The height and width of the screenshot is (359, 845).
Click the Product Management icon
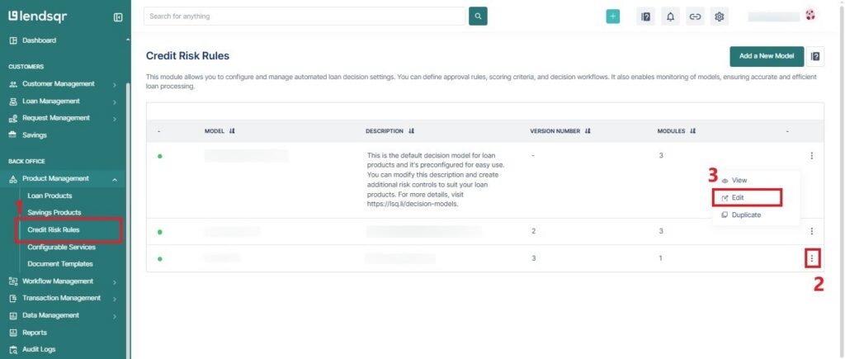13,179
